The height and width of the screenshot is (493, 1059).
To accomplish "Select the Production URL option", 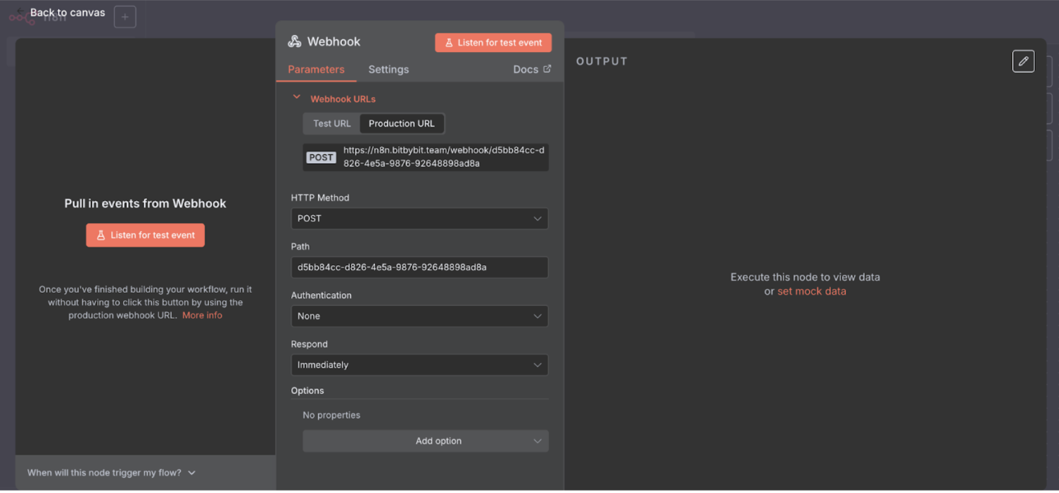I will pos(401,124).
